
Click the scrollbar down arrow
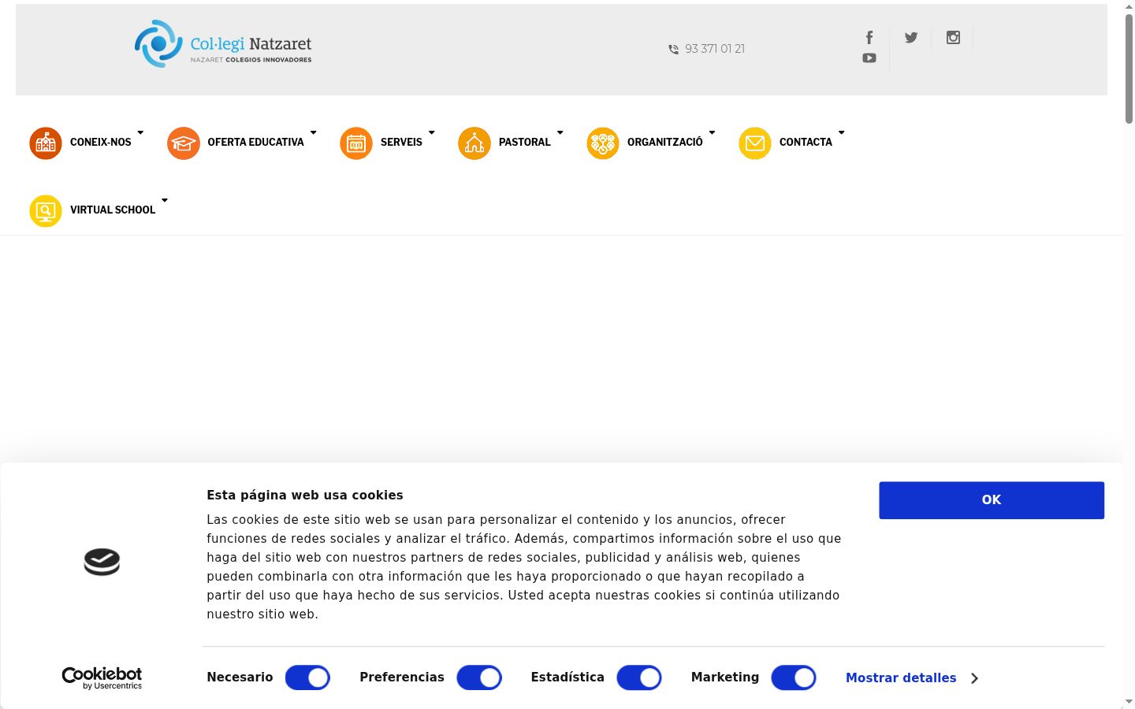(1129, 701)
